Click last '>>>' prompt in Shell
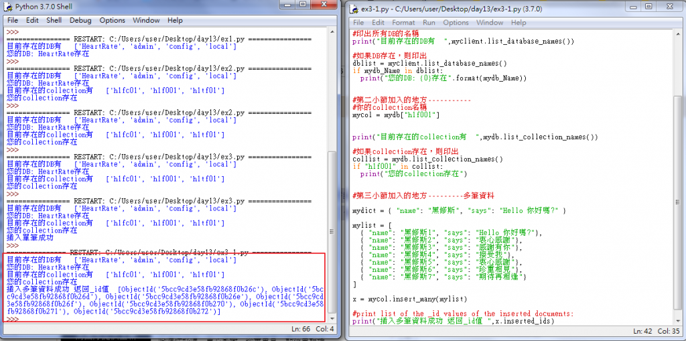Screen dimensions: 686x341 click(x=13, y=319)
